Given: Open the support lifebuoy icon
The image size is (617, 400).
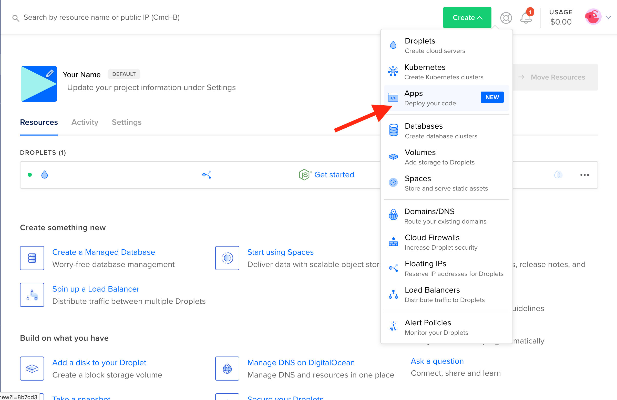Looking at the screenshot, I should pyautogui.click(x=506, y=18).
